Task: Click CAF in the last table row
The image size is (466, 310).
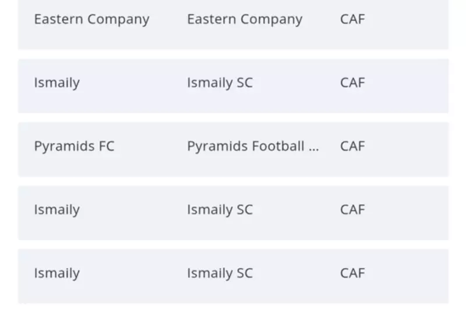Action: 352,273
